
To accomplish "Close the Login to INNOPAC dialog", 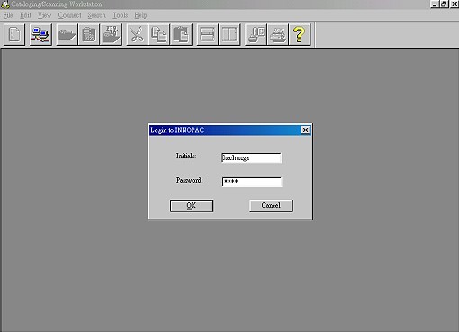I will tap(305, 130).
